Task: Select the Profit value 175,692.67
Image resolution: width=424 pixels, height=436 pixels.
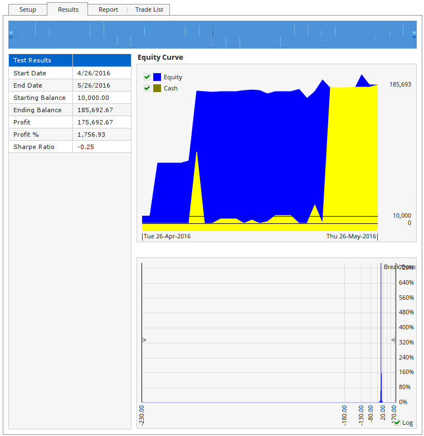Action: click(x=95, y=122)
